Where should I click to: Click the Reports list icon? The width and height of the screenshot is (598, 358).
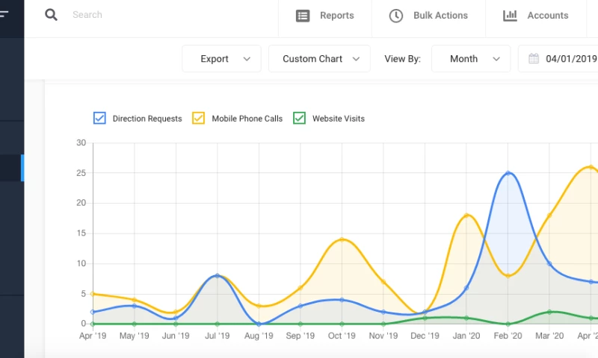point(303,16)
